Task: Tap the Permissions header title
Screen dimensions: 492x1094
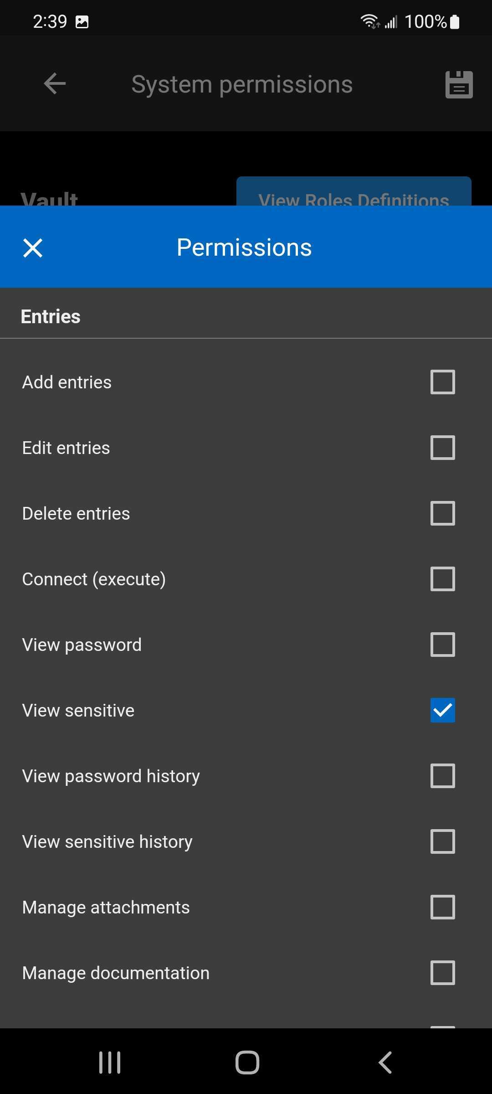Action: (244, 248)
